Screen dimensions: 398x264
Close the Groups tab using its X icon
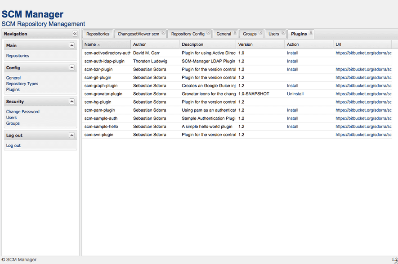tap(260, 32)
